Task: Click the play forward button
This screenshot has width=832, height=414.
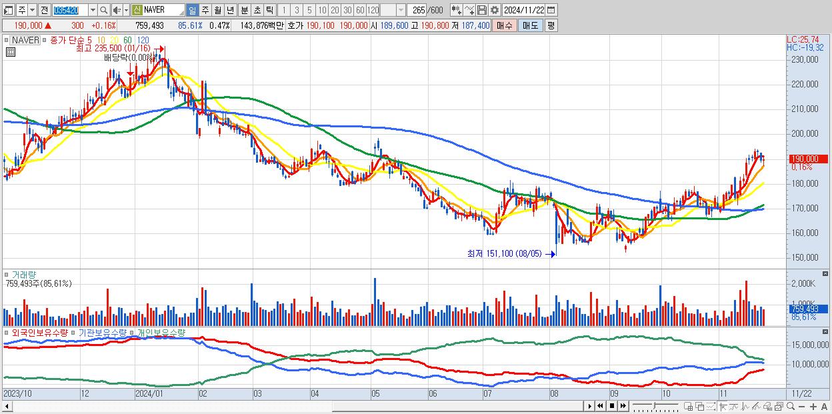Action: (x=590, y=406)
